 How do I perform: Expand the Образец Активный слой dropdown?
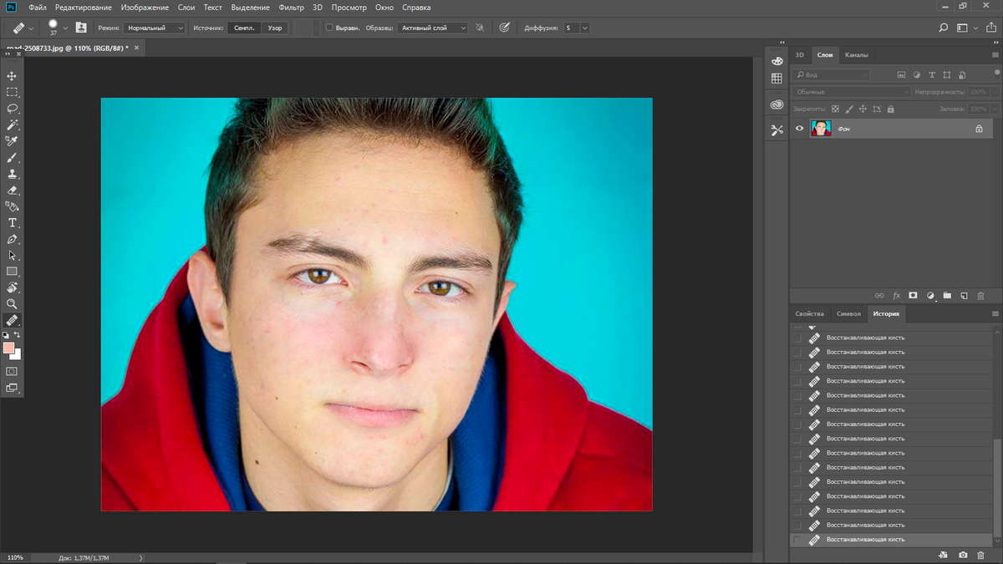point(433,28)
